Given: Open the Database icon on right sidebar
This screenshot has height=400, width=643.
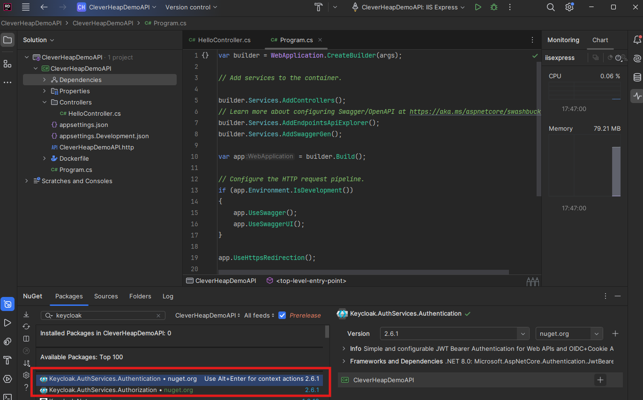Looking at the screenshot, I should 636,77.
